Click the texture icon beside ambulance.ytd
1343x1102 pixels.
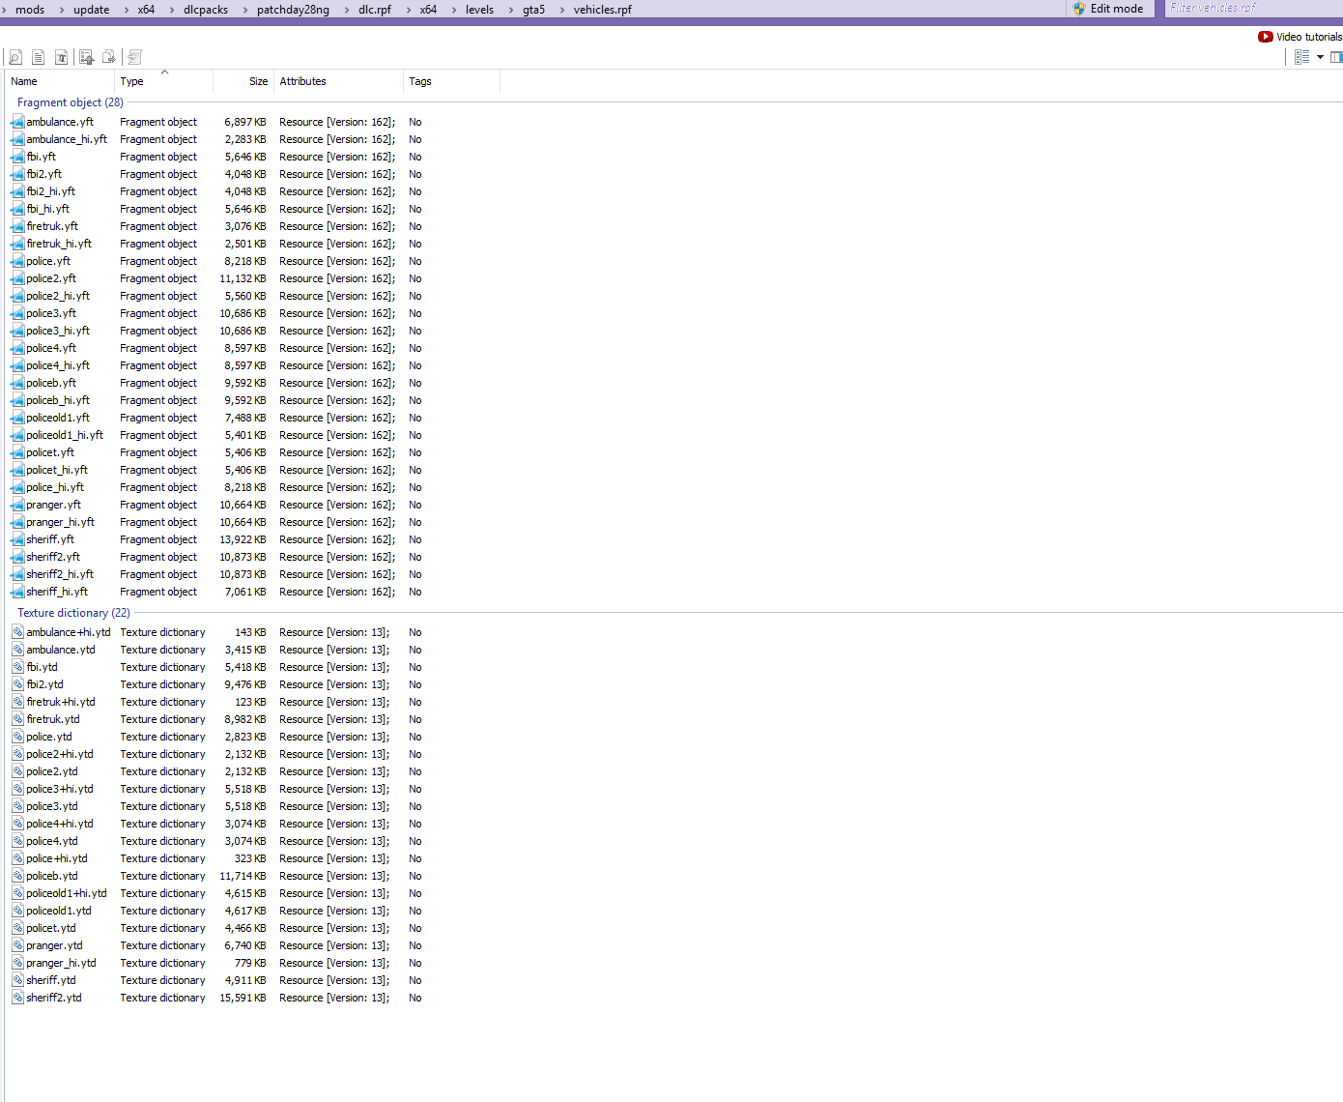[x=17, y=650]
